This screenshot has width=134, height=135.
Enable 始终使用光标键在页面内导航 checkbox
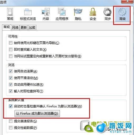click(11, 43)
